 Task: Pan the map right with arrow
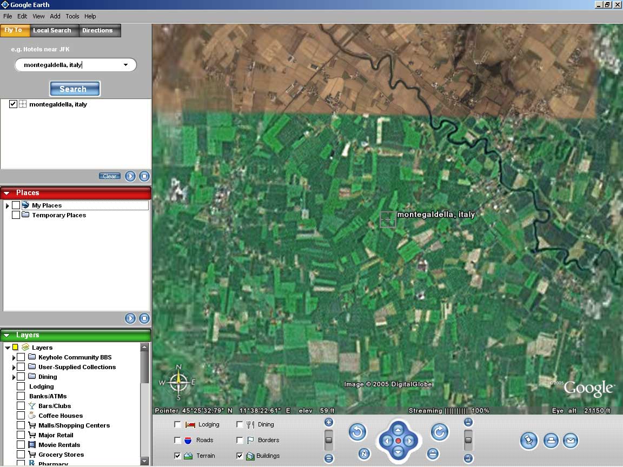(x=409, y=441)
